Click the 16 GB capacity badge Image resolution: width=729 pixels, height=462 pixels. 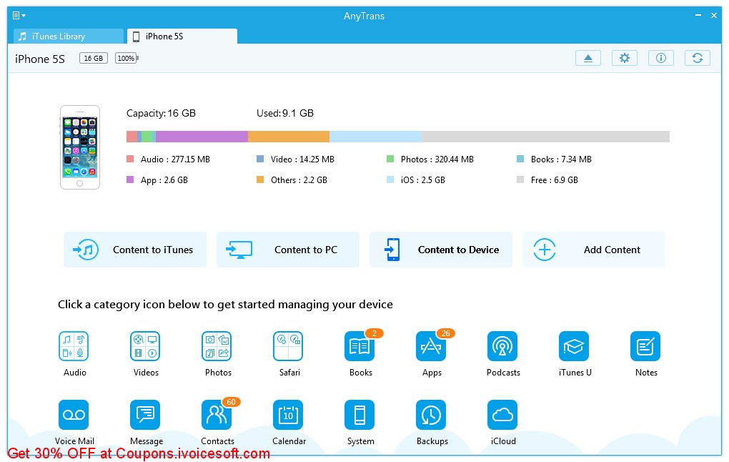94,58
